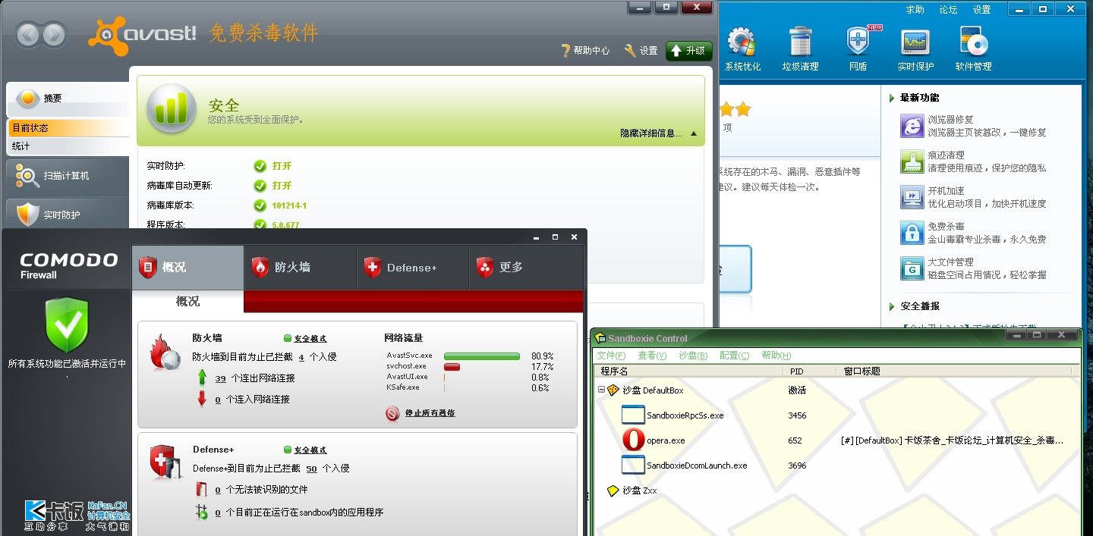Switch to Comodo 防火墙 tab
Image resolution: width=1093 pixels, height=536 pixels.
pos(301,268)
